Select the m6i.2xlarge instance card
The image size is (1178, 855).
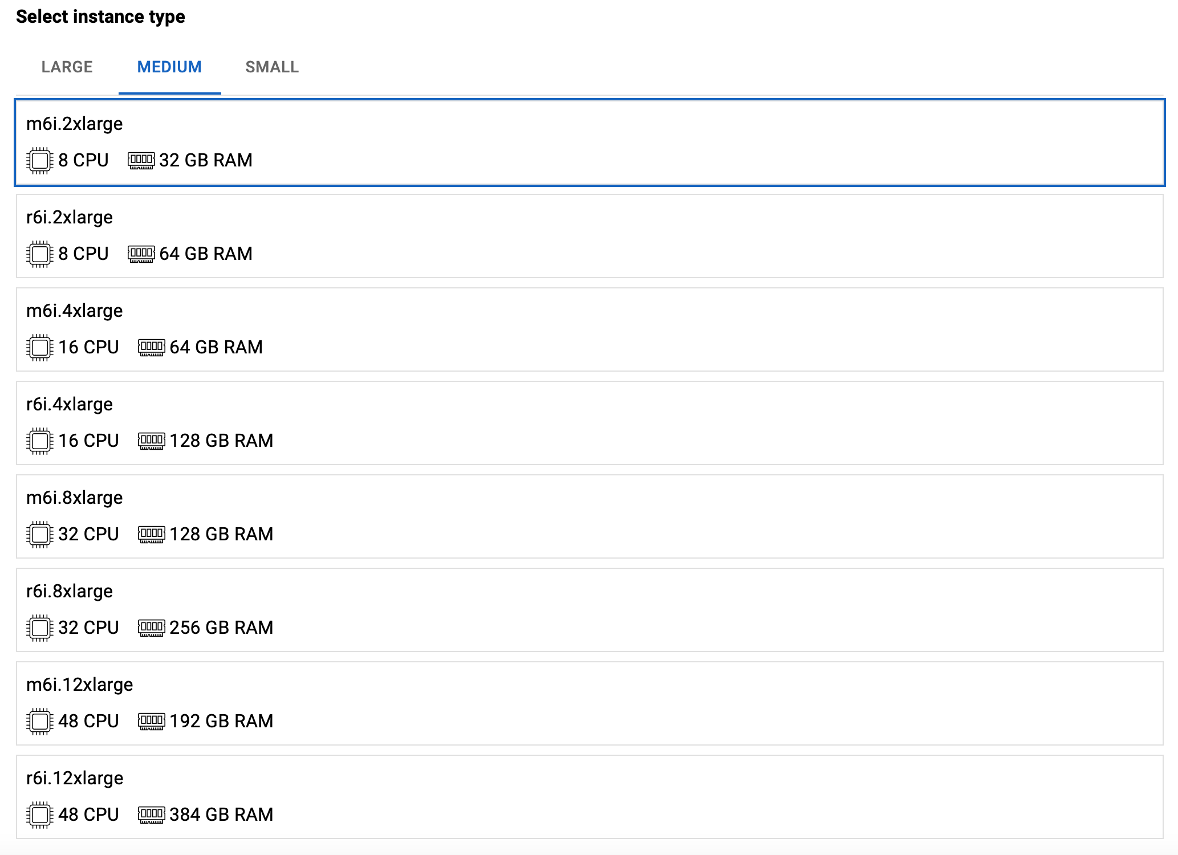tap(590, 142)
